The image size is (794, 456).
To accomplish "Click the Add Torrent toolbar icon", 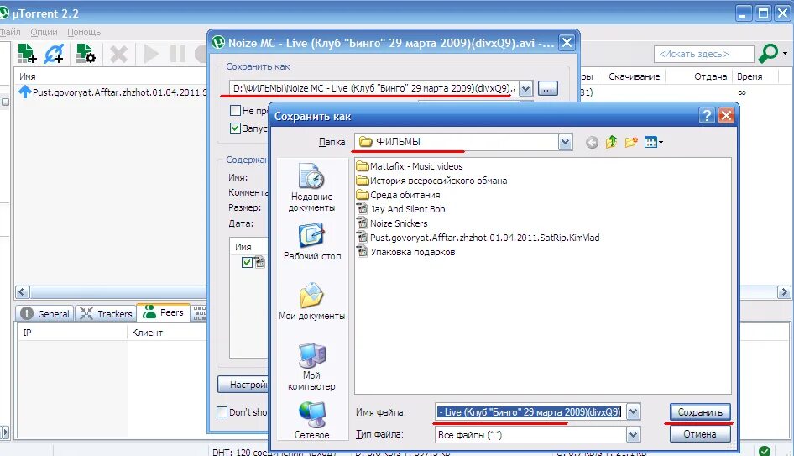I will 27,53.
